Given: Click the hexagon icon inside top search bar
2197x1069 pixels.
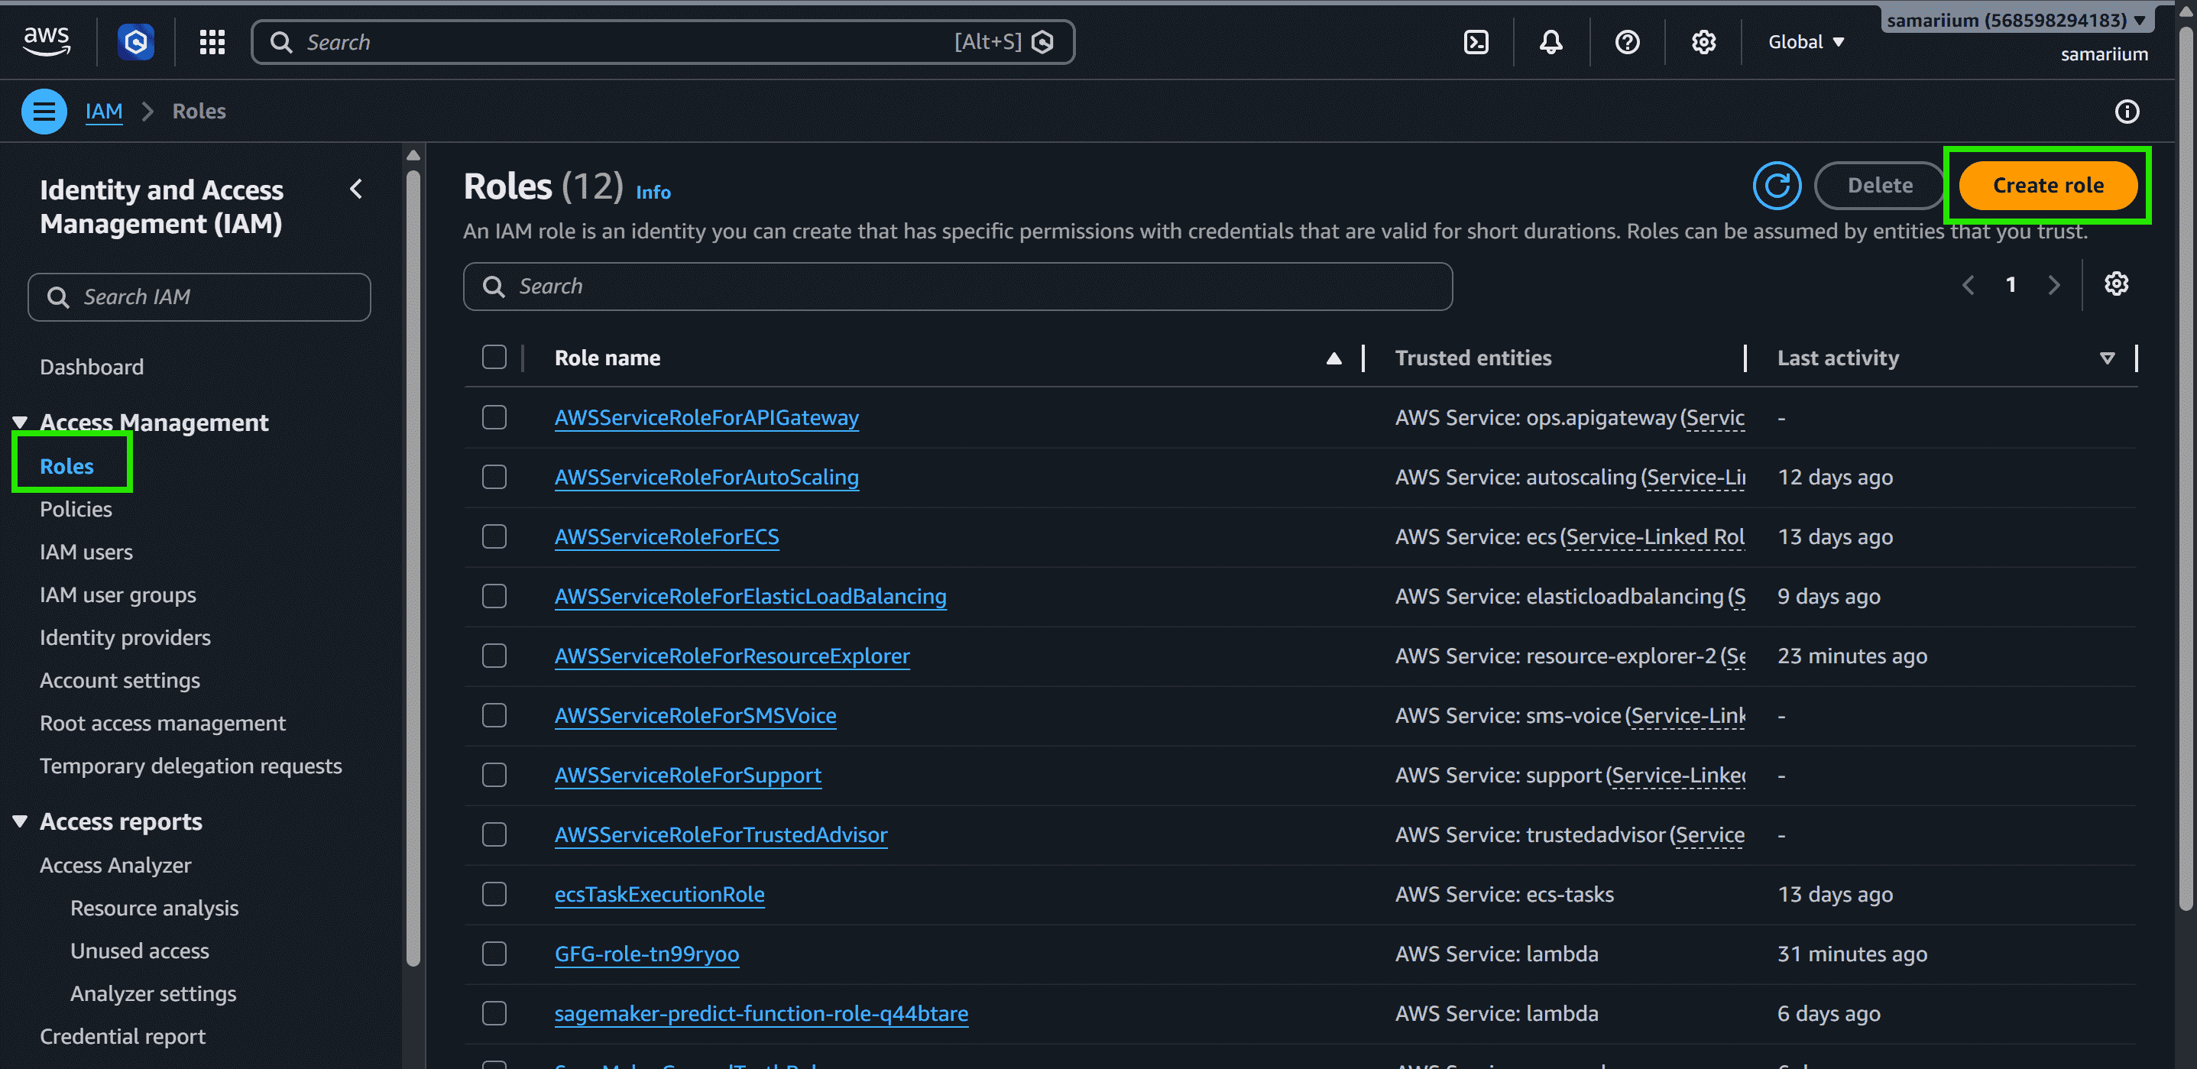Looking at the screenshot, I should tap(1042, 42).
